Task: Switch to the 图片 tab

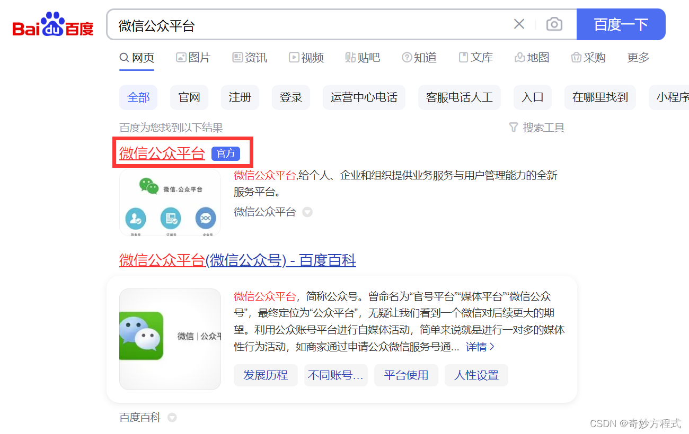Action: pos(193,58)
